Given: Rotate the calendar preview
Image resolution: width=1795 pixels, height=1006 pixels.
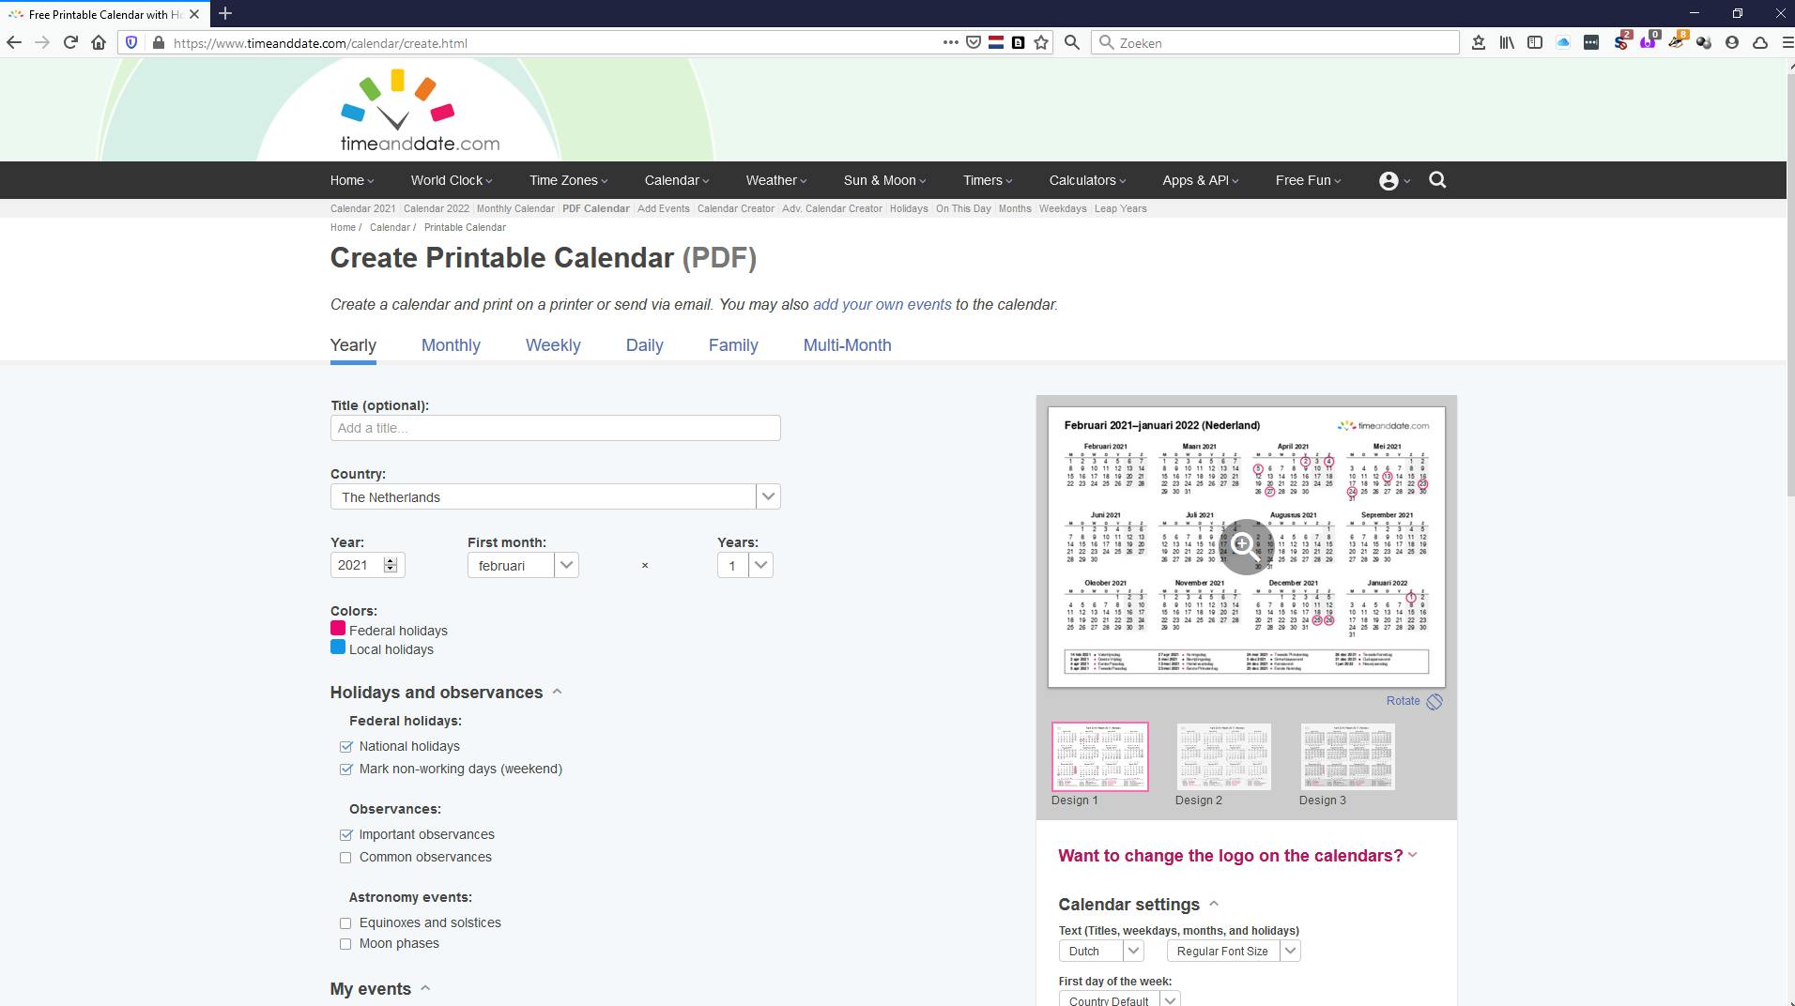Looking at the screenshot, I should 1414,701.
